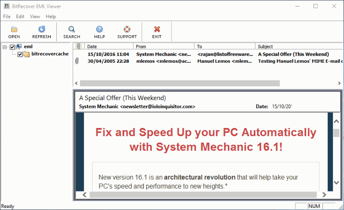Click the preview horizontal scrollbar thumb

pyautogui.click(x=203, y=195)
